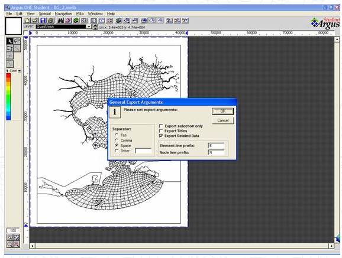Open the View menu
This screenshot has height=258, width=342.
point(31,14)
